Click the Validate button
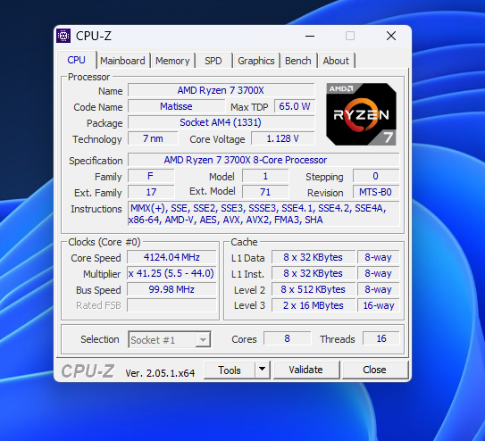 [x=305, y=370]
